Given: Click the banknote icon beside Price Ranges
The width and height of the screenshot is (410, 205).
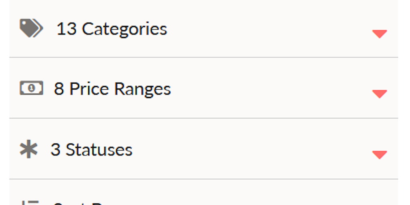Looking at the screenshot, I should click(31, 88).
